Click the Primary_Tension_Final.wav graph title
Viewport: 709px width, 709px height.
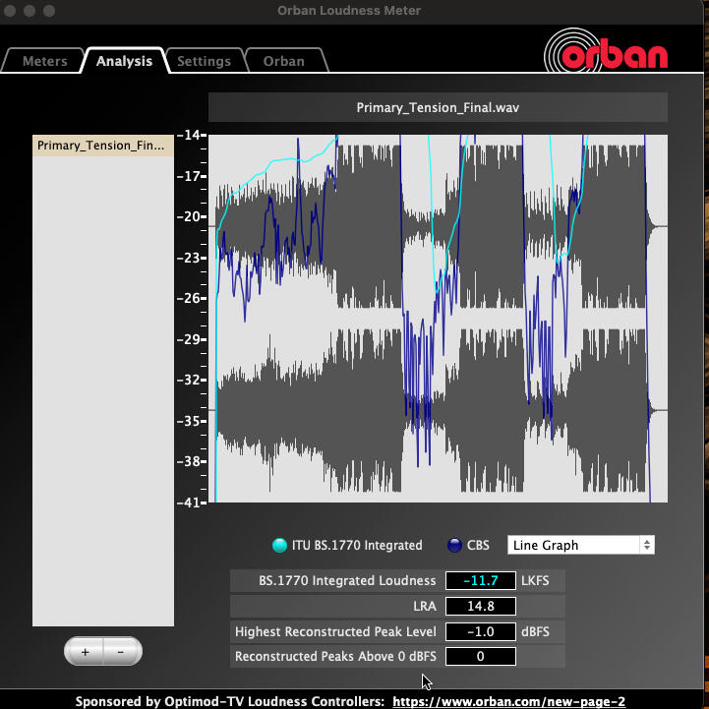pos(438,107)
